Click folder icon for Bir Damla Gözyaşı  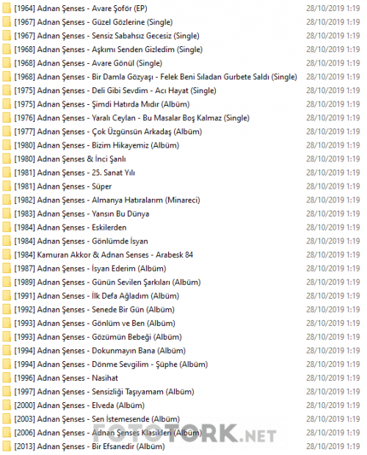7,76
